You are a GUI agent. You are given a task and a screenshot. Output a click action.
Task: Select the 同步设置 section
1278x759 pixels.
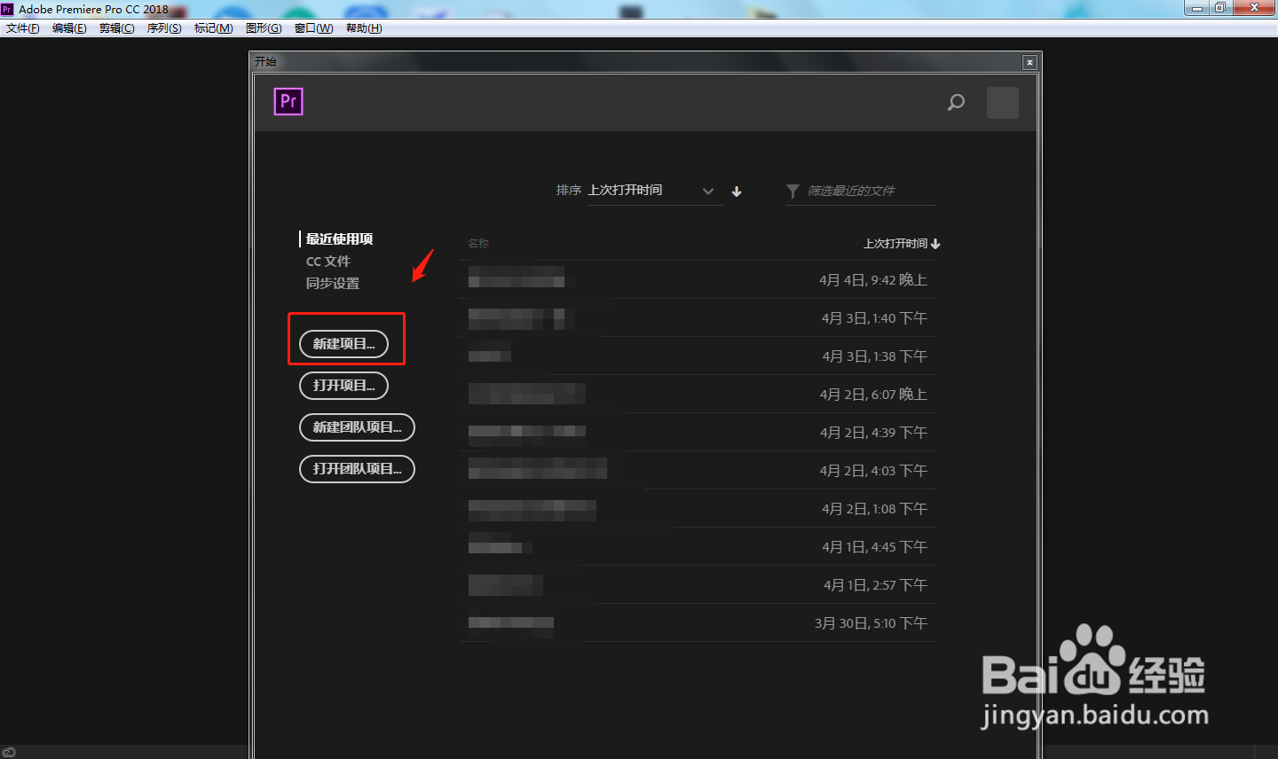[333, 284]
